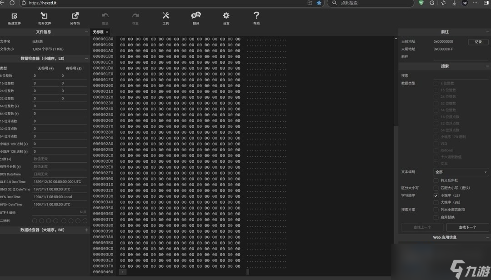The image size is (491, 280).
Task: Click the 帮助 (Help) question mark icon
Action: 256,16
